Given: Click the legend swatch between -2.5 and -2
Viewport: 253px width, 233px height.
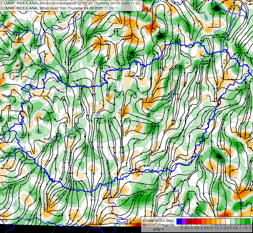Looking at the screenshot, I should coord(209,221).
